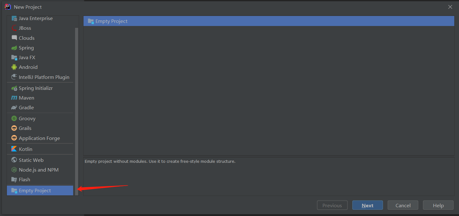
Task: Choose Spring Initializr generator
Action: (x=40, y=88)
